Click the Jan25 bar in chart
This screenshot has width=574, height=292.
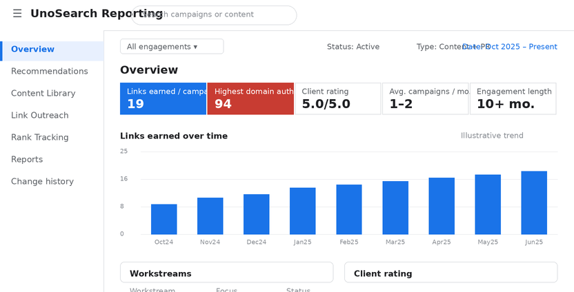pos(303,211)
